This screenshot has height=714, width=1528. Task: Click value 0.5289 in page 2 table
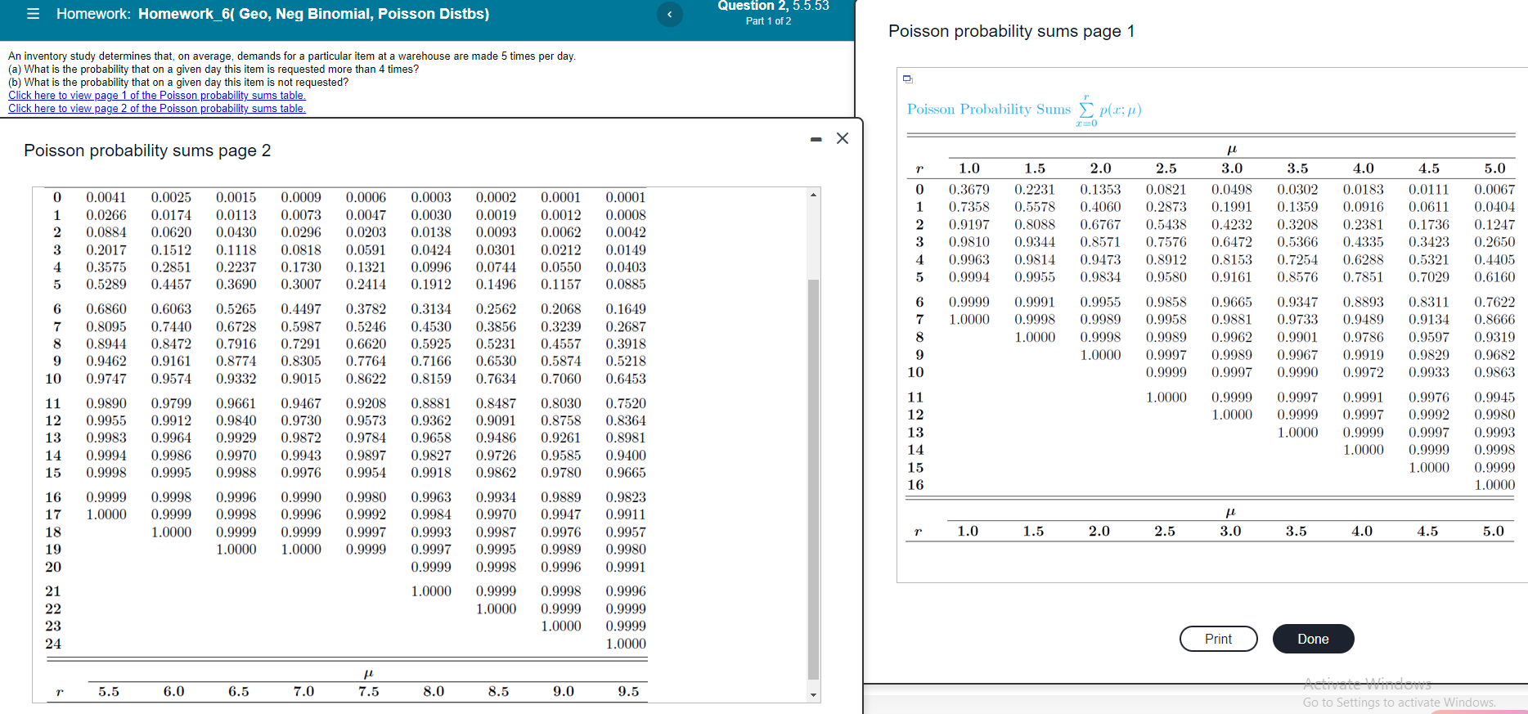(x=106, y=284)
